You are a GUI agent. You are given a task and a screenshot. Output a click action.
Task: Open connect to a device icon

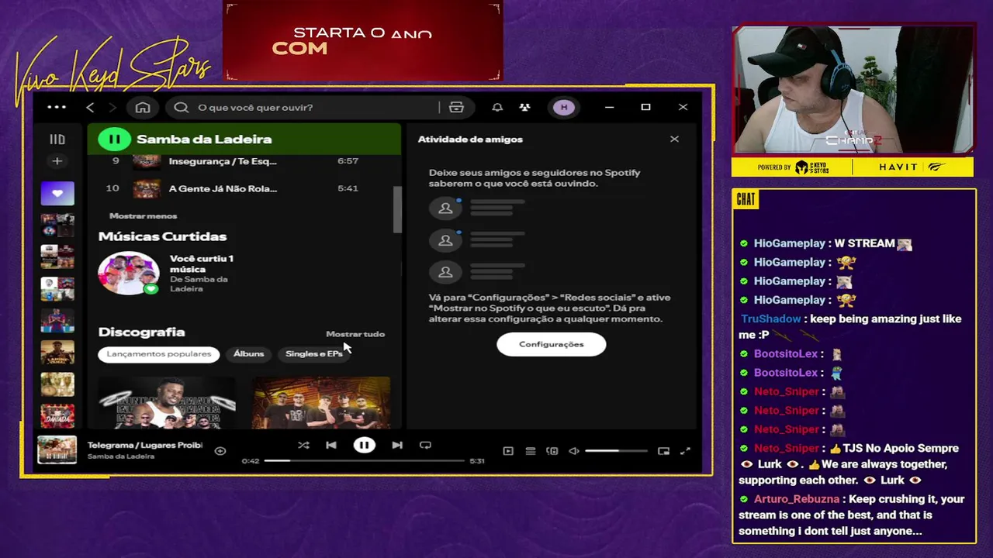[x=552, y=451]
